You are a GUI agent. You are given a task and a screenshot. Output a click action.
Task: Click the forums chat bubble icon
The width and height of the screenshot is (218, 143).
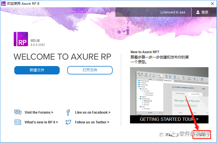pyautogui.click(x=18, y=112)
